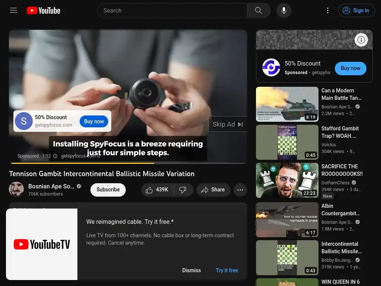
Task: Dislike the video with thumbs-down
Action: pyautogui.click(x=183, y=190)
